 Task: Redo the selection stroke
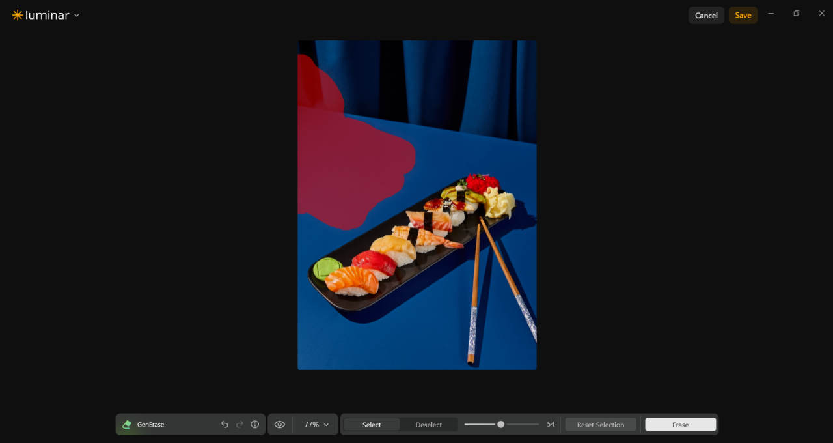(239, 424)
